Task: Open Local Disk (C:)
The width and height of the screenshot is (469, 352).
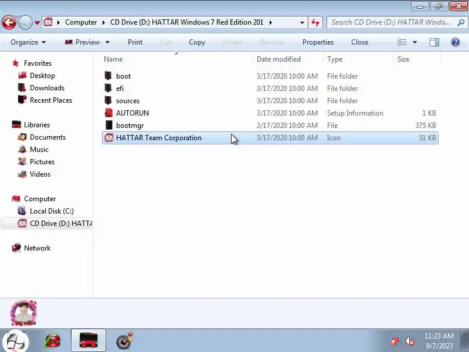Action: 52,211
